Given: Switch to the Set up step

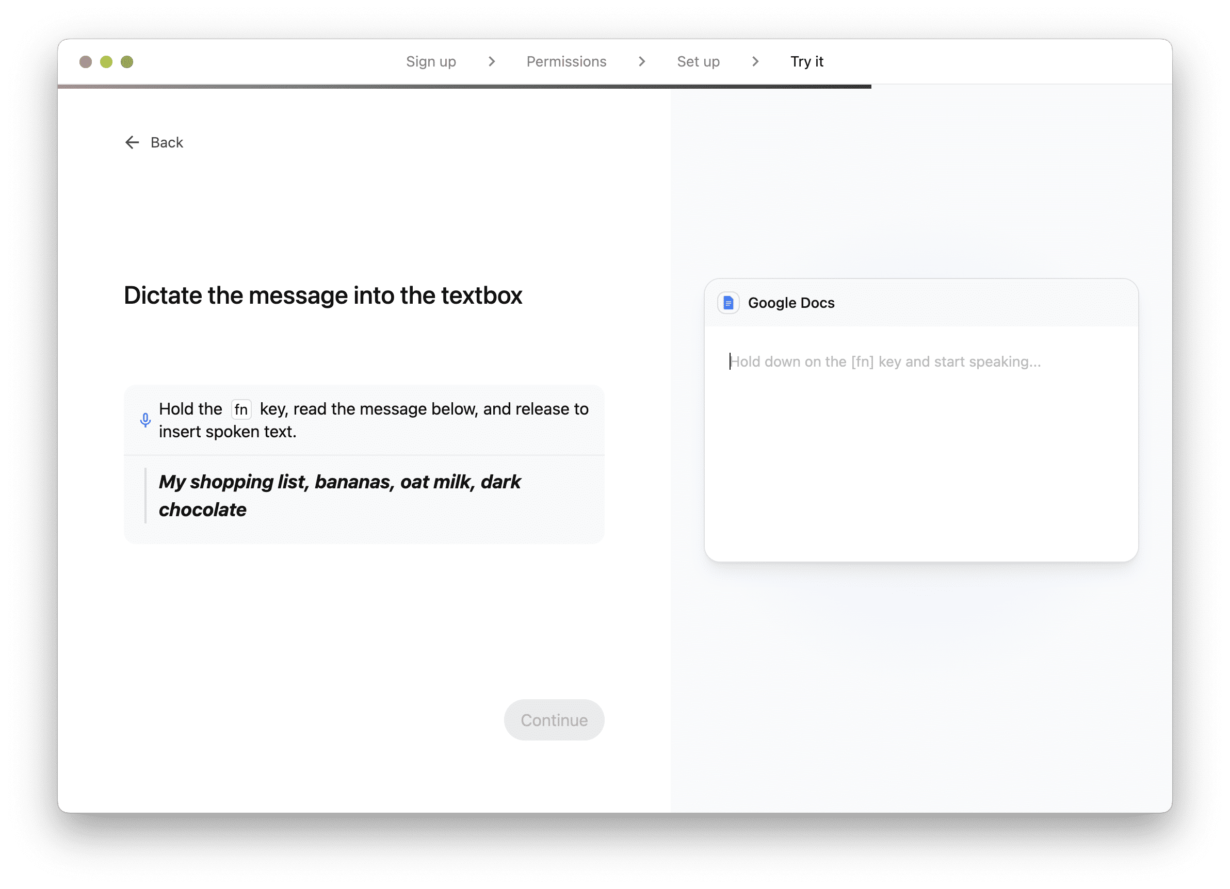Looking at the screenshot, I should tap(698, 62).
